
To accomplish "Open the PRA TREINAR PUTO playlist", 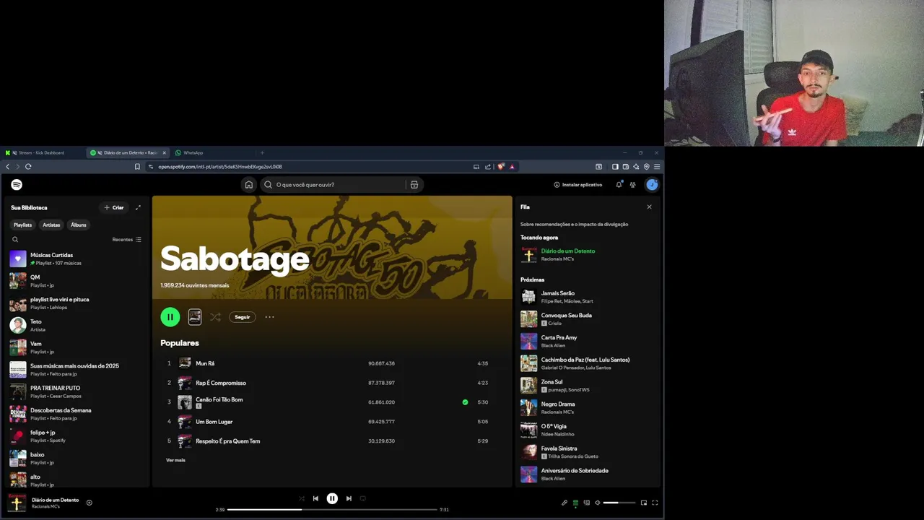I will [x=77, y=391].
